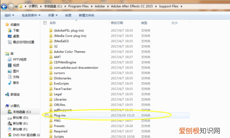230x138 pixels.
Task: Select the AMT folder
Action: (57, 57)
